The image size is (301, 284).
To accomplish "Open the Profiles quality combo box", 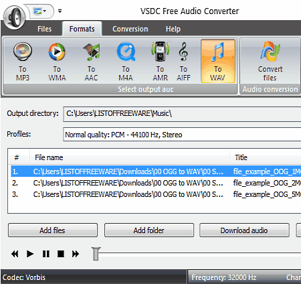I will (x=182, y=135).
